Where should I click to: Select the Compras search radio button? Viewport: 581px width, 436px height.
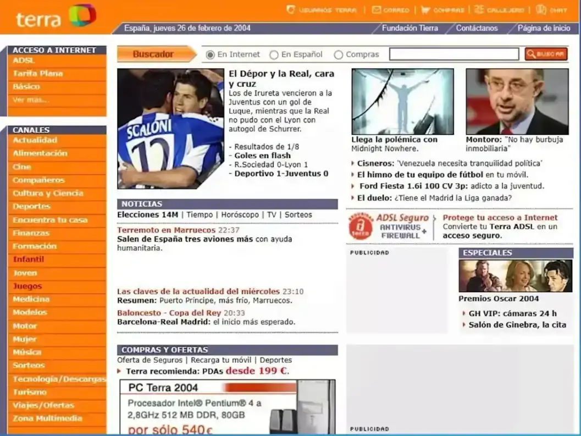pos(338,55)
